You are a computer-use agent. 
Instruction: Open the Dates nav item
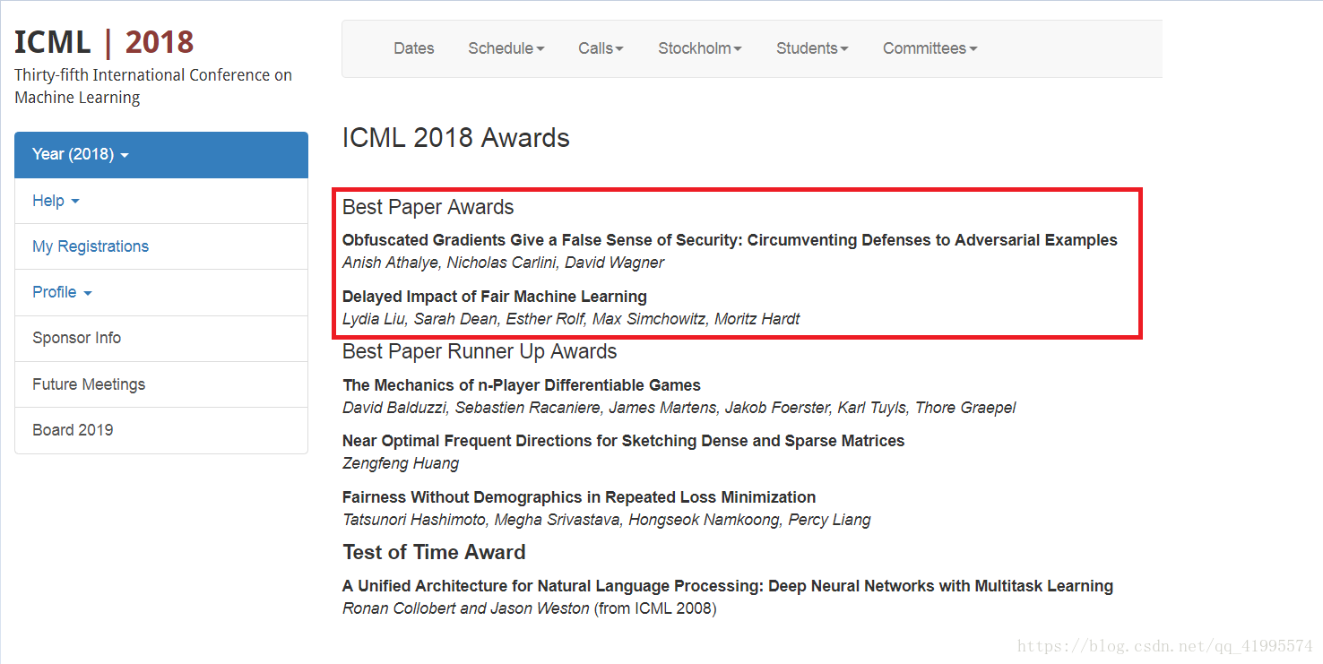tap(413, 48)
